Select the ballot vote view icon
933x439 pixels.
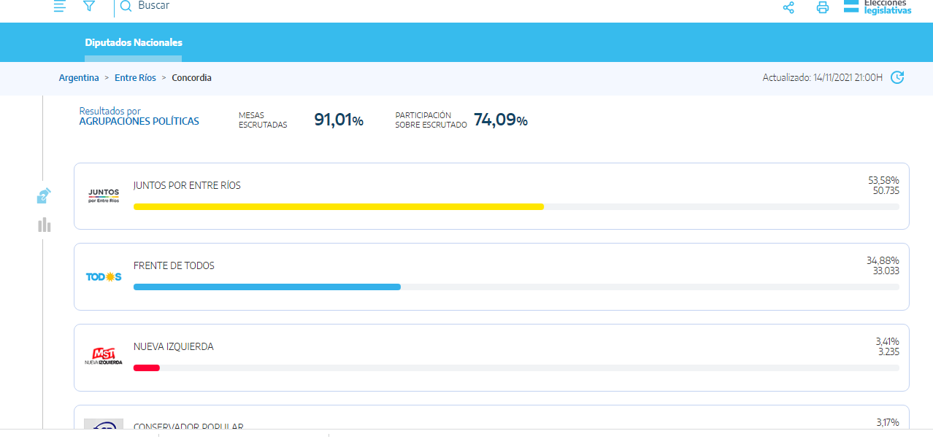[x=44, y=195]
